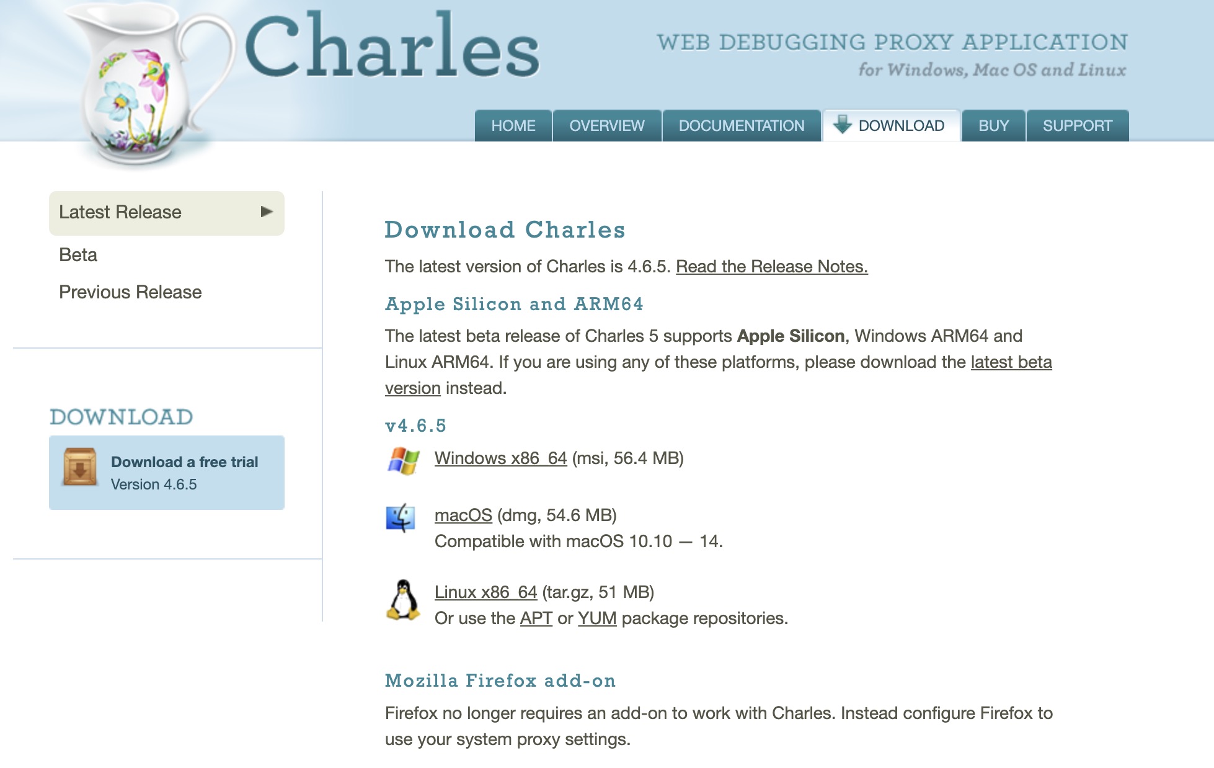Click the green download arrow icon in nav
Viewport: 1214px width, 768px height.
[x=842, y=124]
